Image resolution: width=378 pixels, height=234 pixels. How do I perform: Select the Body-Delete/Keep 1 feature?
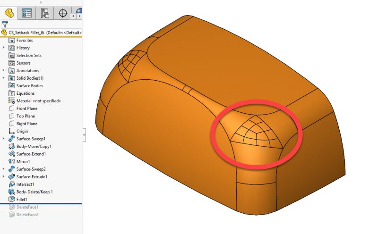tap(34, 192)
